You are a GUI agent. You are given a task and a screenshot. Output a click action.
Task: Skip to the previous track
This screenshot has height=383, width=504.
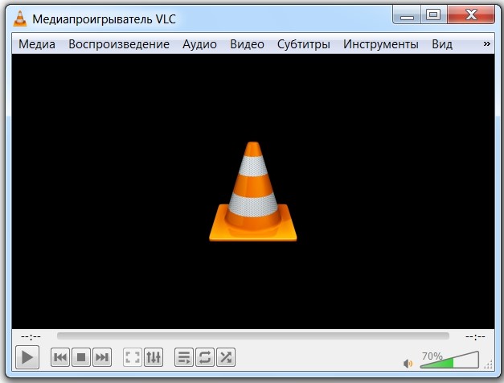60,357
